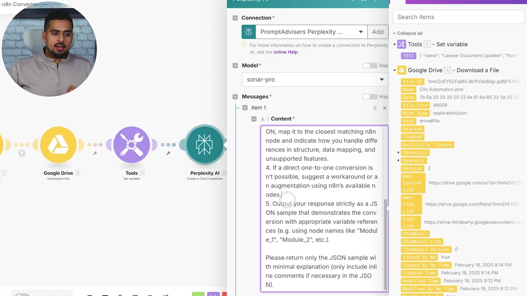Insert the Kind variable pill
The image size is (527, 296).
point(408,121)
